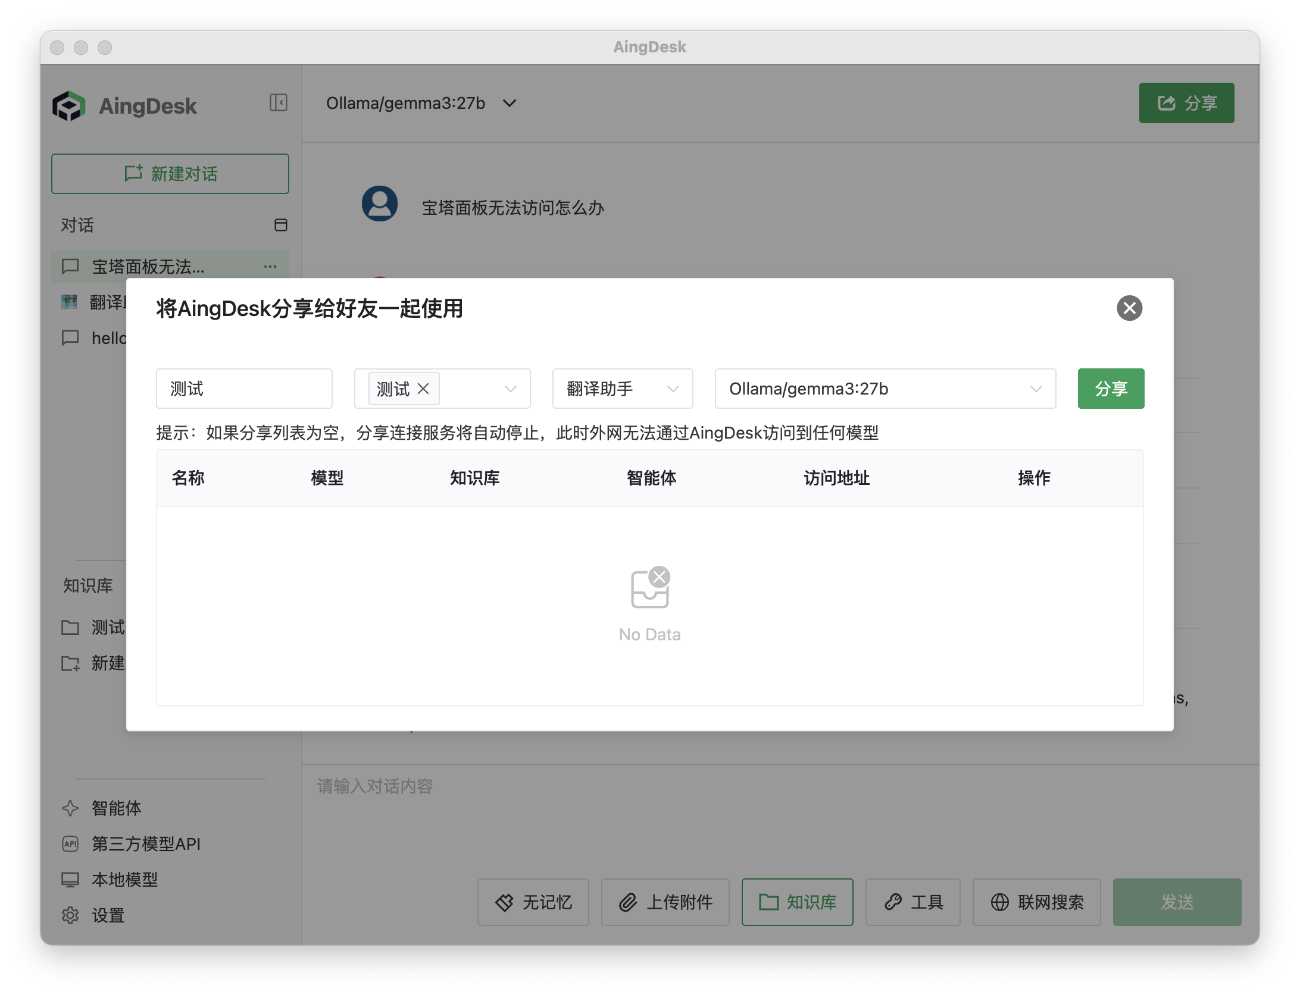Toggle 无记忆 mode in the composer
Screen dimensions: 1300x995
533,902
